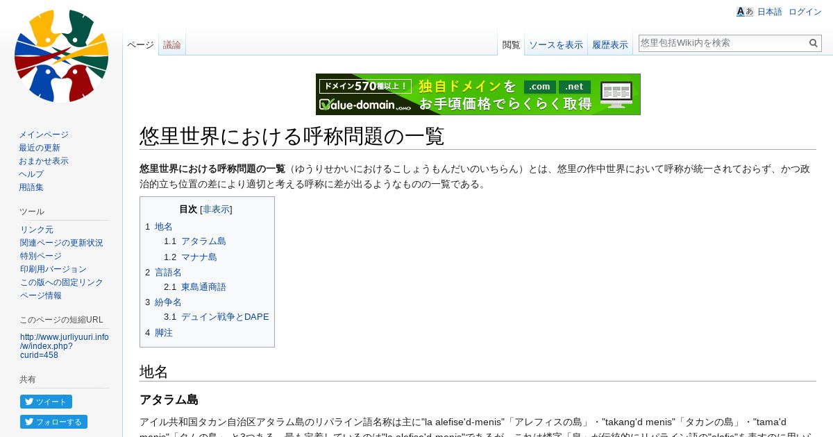Open 関連ページの更新状況 link
This screenshot has width=833, height=437.
pos(62,243)
